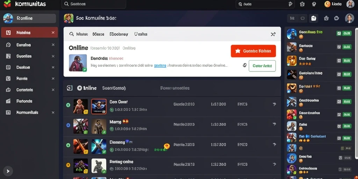
Task: Tick the gray checkbox beside Dee Ratey
Action: click(x=339, y=60)
